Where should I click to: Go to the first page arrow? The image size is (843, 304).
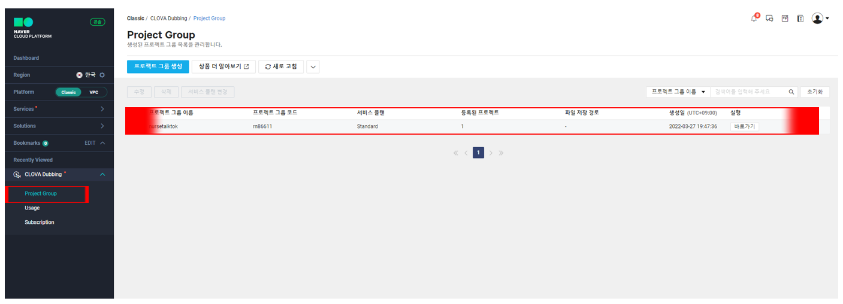(x=455, y=153)
